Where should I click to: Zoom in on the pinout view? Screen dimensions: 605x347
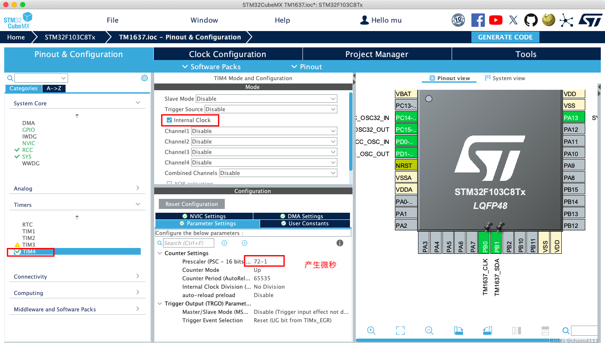[x=371, y=331]
